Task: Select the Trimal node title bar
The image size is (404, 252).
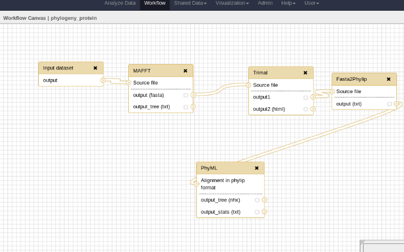Action: click(281, 73)
